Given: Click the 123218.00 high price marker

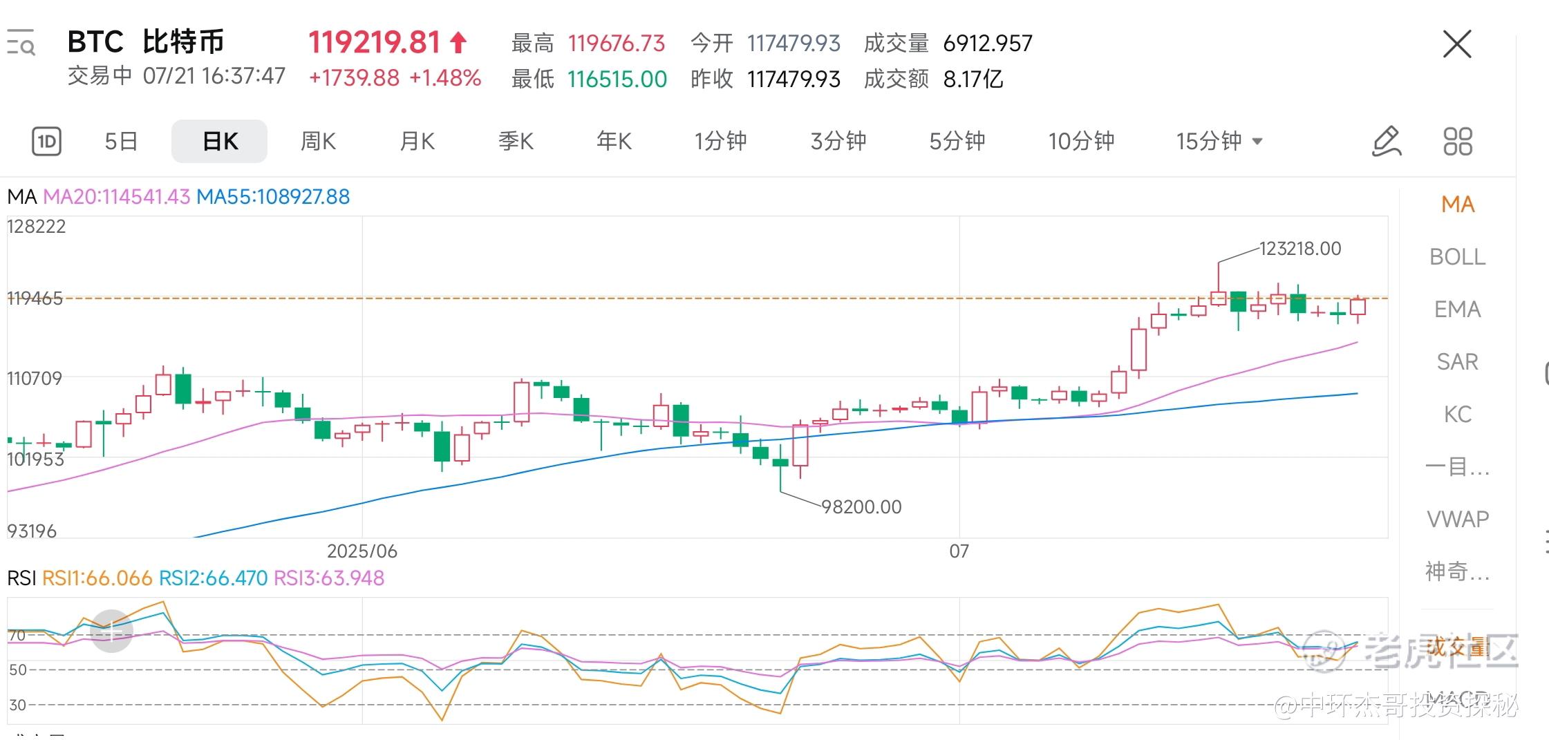Looking at the screenshot, I should pyautogui.click(x=1299, y=249).
